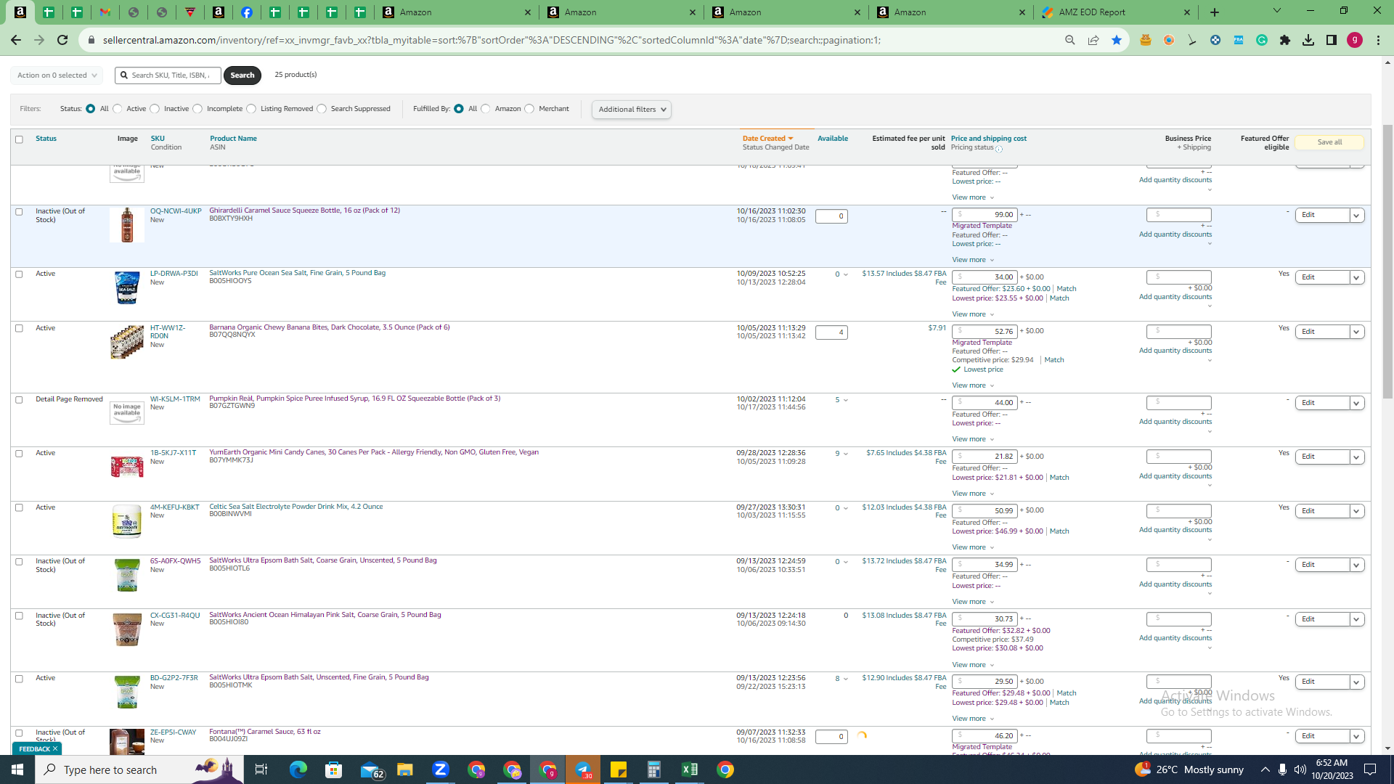The image size is (1394, 784).
Task: Expand View more for SaltWorks Pure Ocean row
Action: point(973,314)
